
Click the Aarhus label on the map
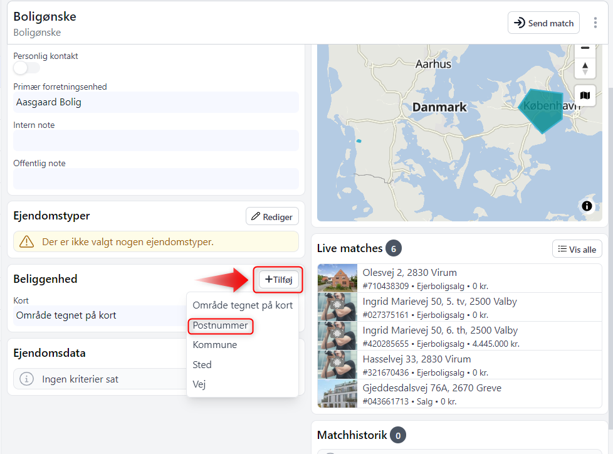click(x=433, y=64)
